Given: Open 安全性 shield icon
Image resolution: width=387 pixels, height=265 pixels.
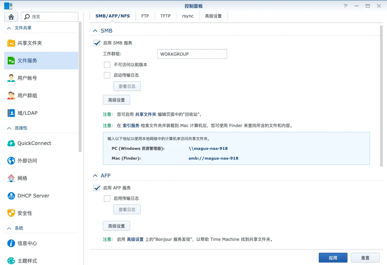Looking at the screenshot, I should (11, 213).
